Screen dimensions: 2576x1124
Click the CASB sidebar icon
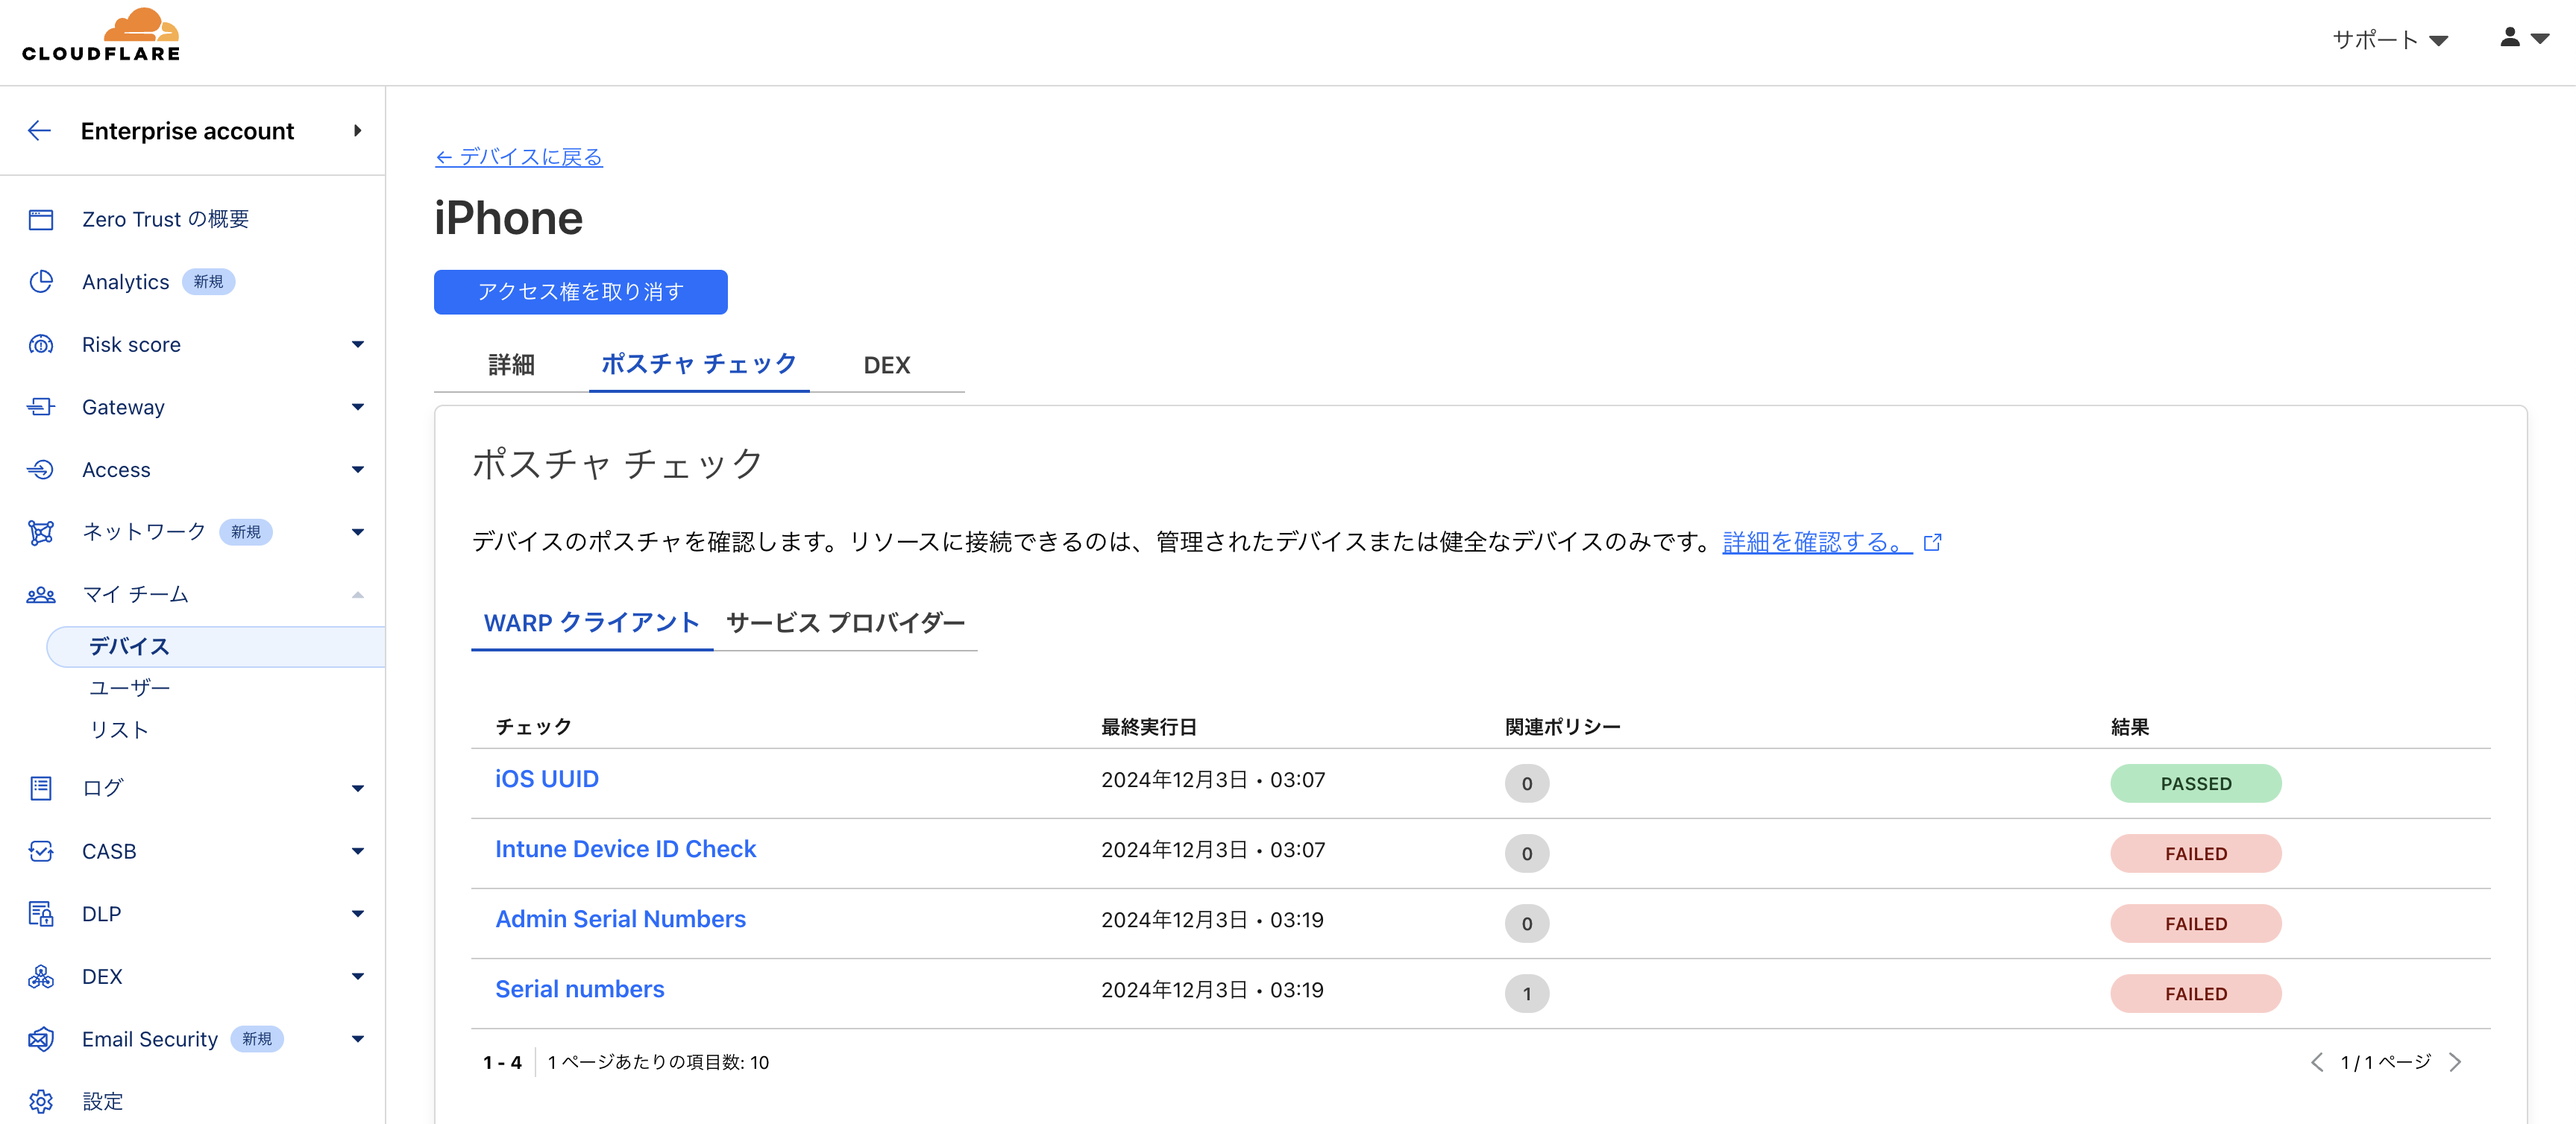tap(41, 851)
